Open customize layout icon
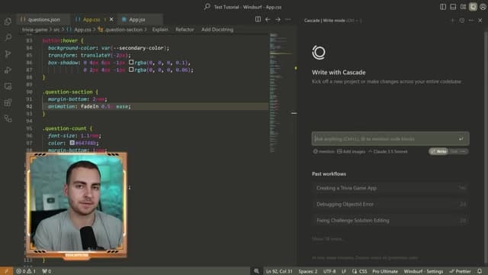488x275 pixels. [x=463, y=7]
